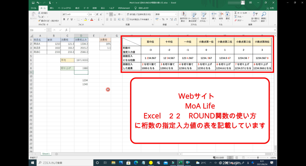
Task: Click the Cut (切り取り) scissors icon
Action: [x=39, y=13]
